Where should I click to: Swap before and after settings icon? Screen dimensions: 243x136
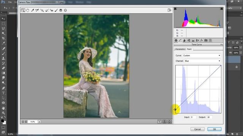[x=164, y=122]
